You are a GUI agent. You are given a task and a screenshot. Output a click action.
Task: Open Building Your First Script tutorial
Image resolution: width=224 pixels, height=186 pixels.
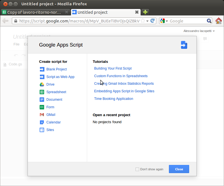[113, 68]
